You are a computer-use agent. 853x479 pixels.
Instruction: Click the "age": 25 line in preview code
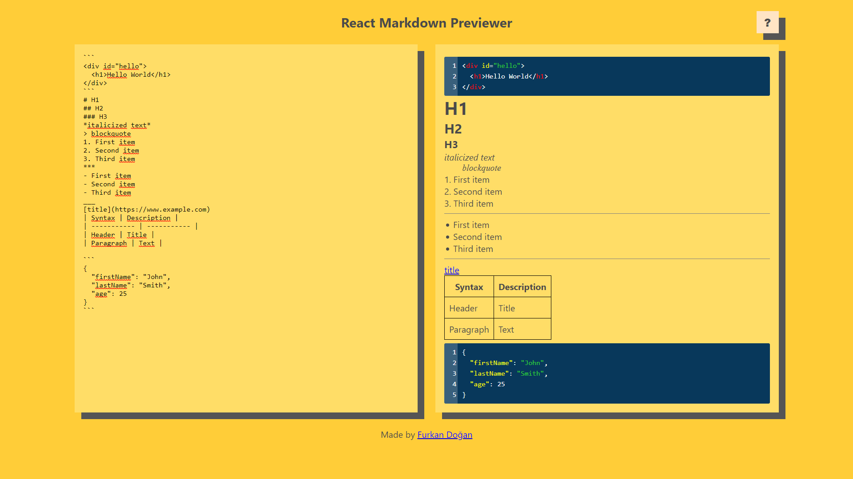point(487,384)
